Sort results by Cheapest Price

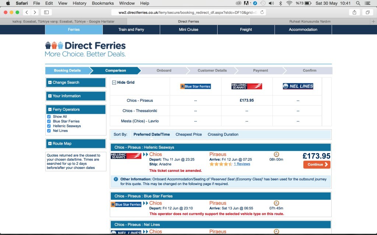(x=188, y=134)
